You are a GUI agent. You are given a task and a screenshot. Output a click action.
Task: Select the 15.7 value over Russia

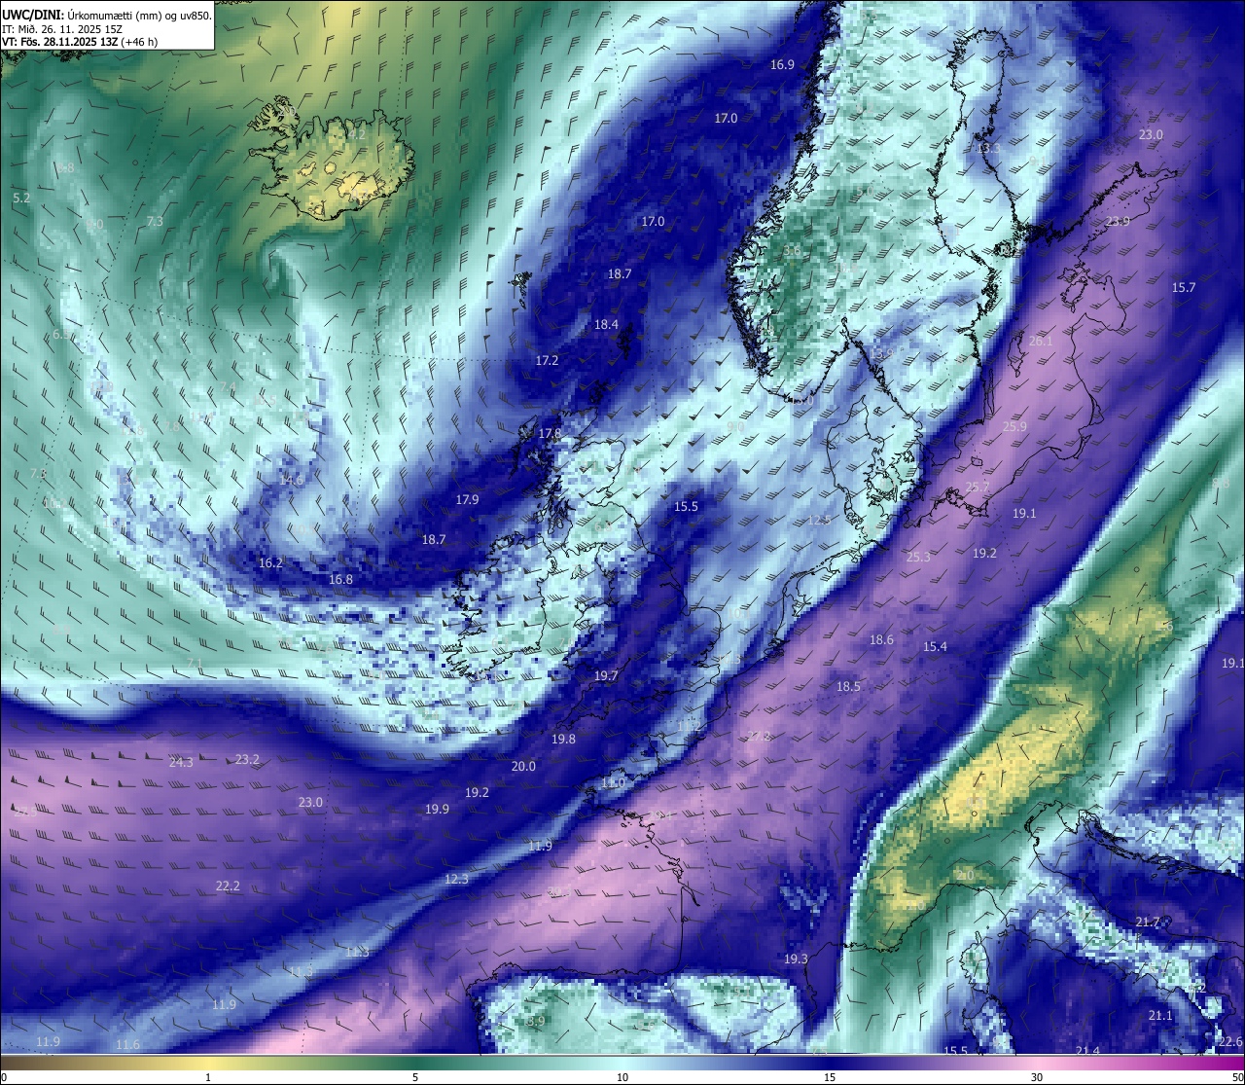pyautogui.click(x=1183, y=287)
